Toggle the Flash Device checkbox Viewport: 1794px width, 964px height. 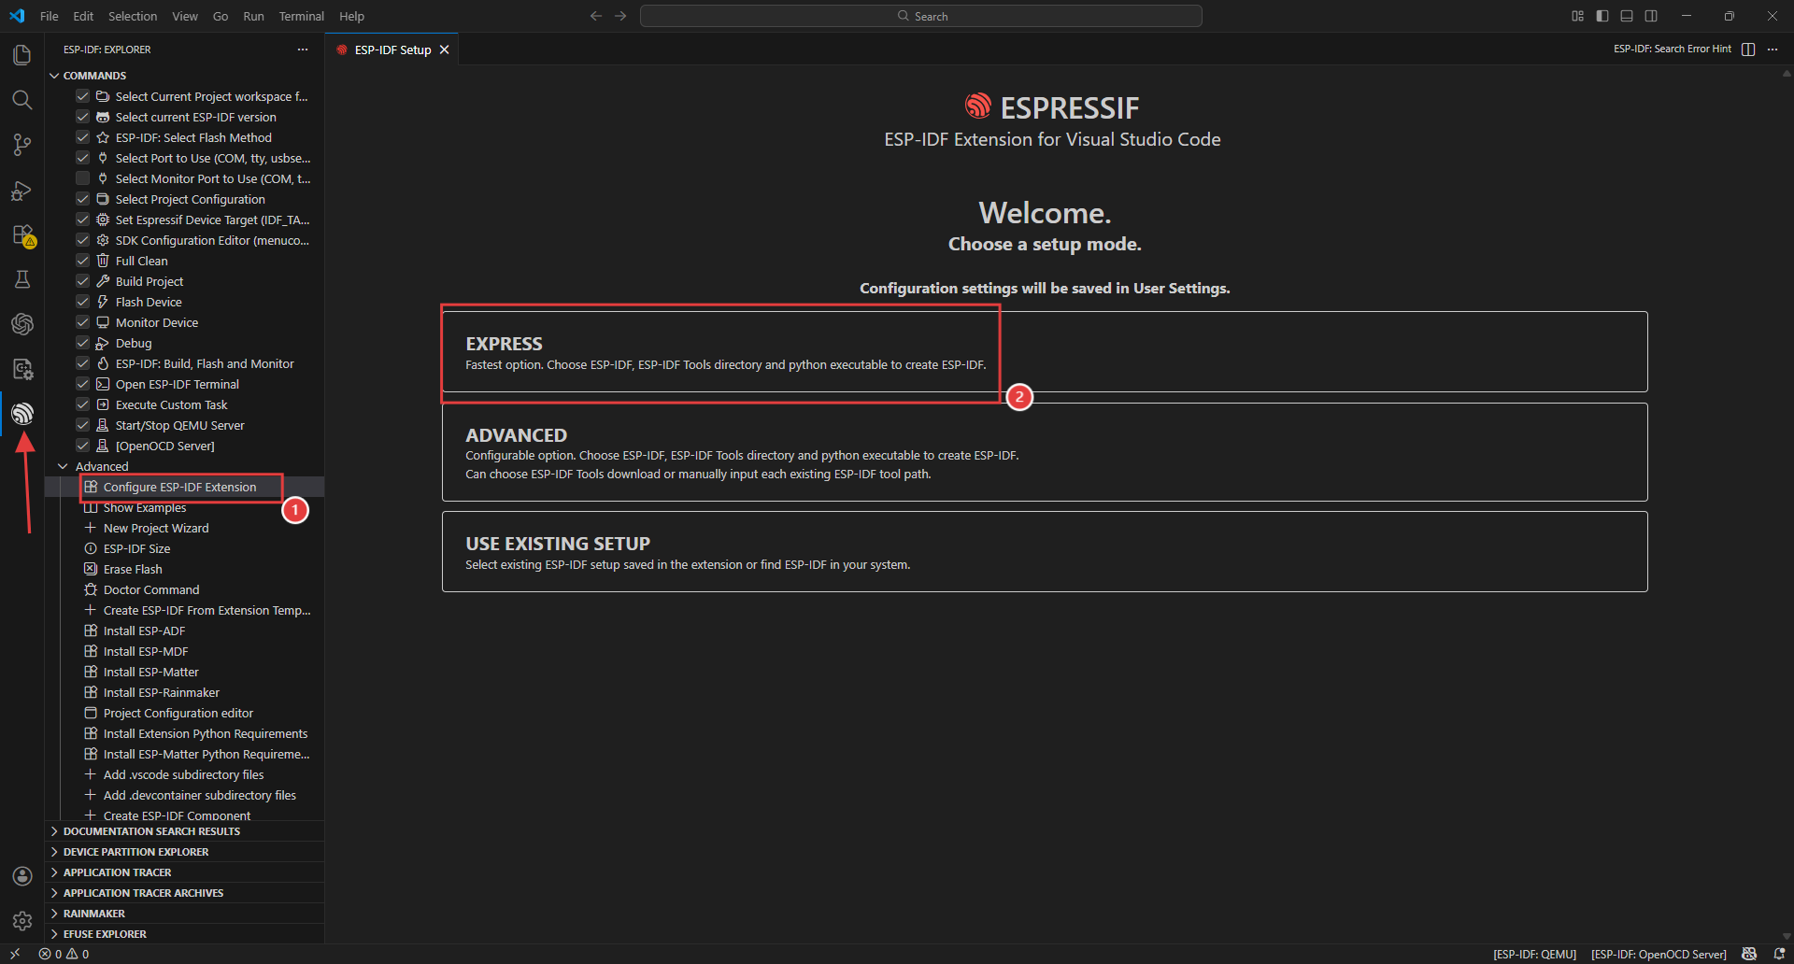tap(82, 302)
